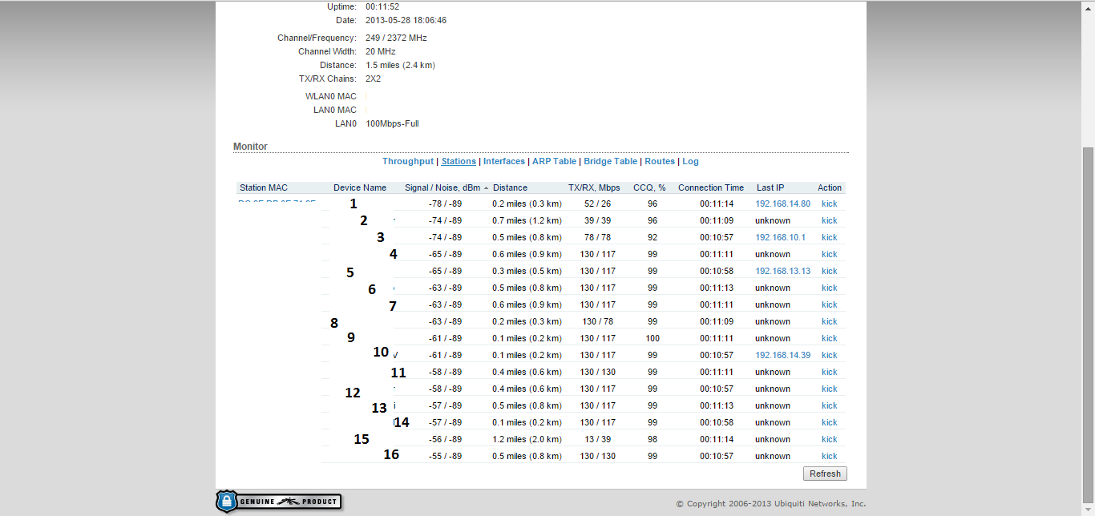Image resolution: width=1095 pixels, height=516 pixels.
Task: Click the IP address 192.168.13.13
Action: point(782,271)
